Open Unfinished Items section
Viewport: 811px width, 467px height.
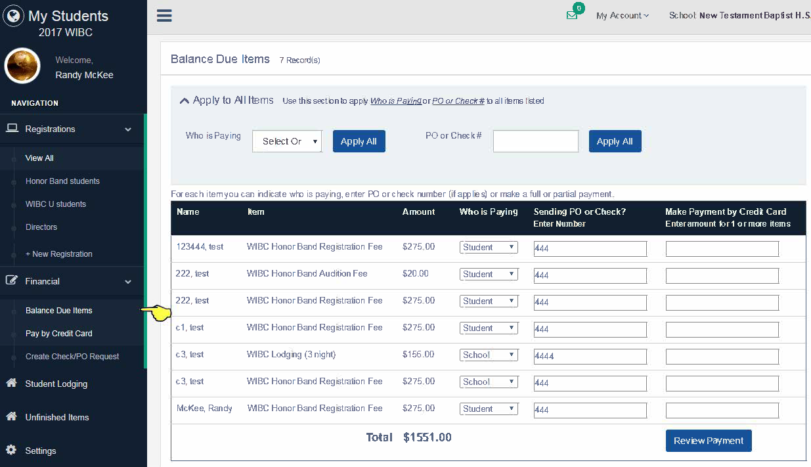click(56, 417)
